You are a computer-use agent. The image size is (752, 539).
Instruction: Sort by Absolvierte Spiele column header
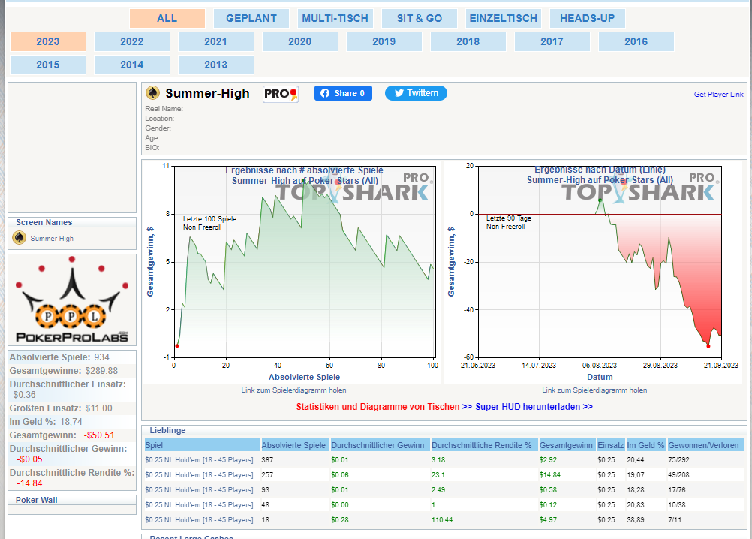coord(295,445)
